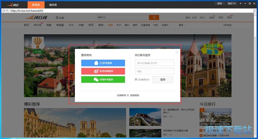The image size is (258, 139).
Task: Go back using the back arrow
Action: [7, 11]
